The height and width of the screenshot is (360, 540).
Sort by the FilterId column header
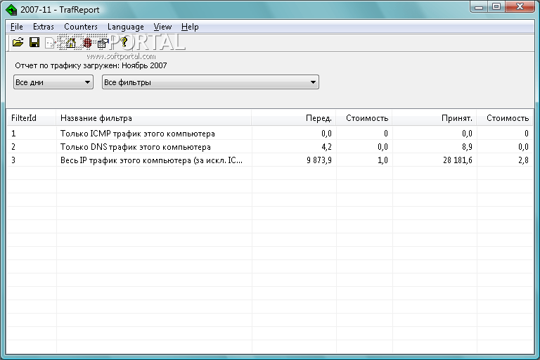(x=32, y=118)
